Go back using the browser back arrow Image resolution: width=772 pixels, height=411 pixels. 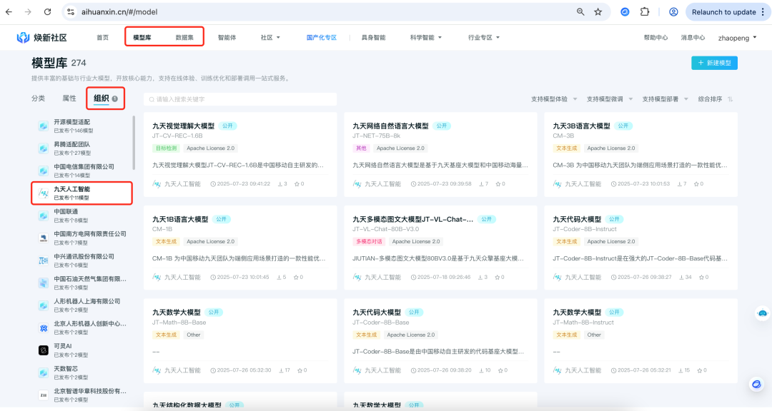(9, 12)
